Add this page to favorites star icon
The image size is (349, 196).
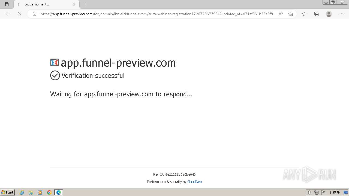(x=290, y=14)
